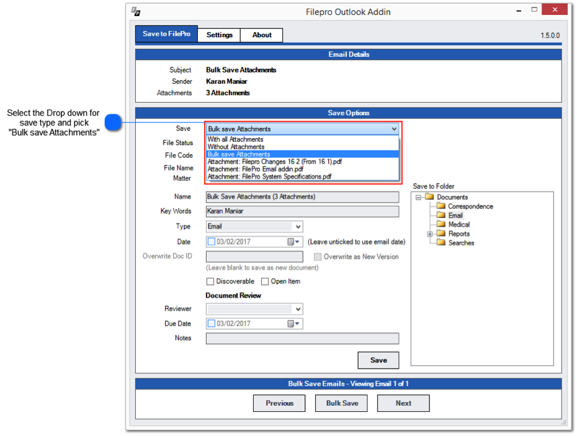This screenshot has width=577, height=436.
Task: Tick the checkbox inside the Due Date field
Action: point(211,324)
